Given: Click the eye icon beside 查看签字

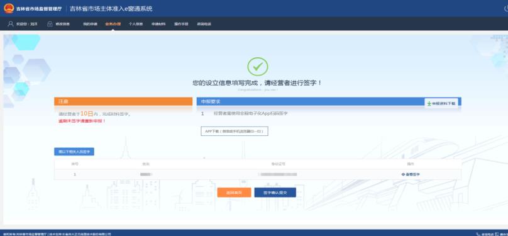Looking at the screenshot, I should [x=403, y=174].
